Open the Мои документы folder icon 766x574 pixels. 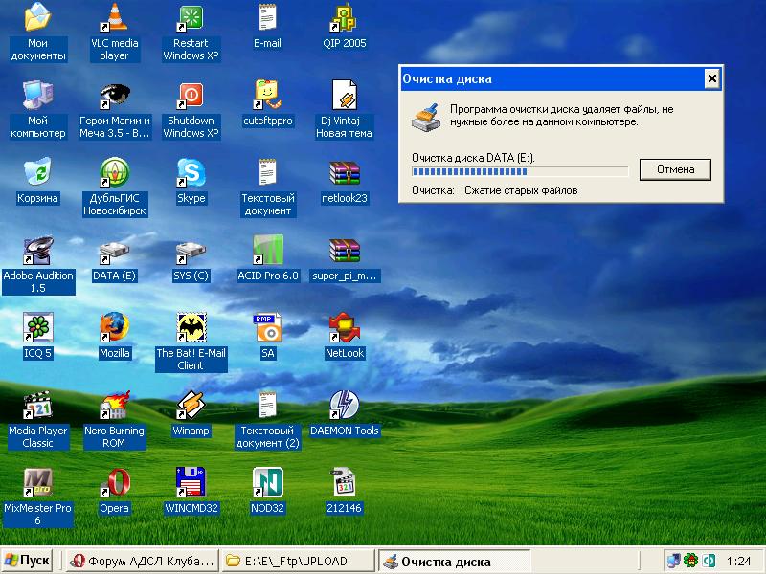tap(37, 17)
